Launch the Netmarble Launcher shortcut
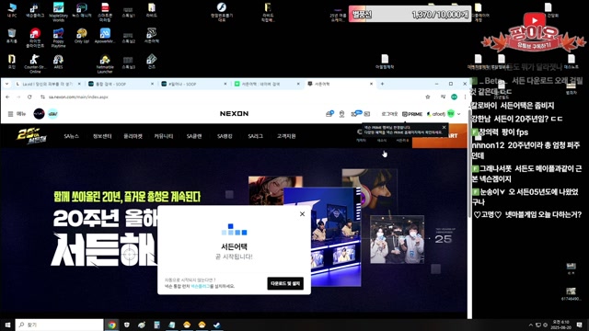 (105, 63)
